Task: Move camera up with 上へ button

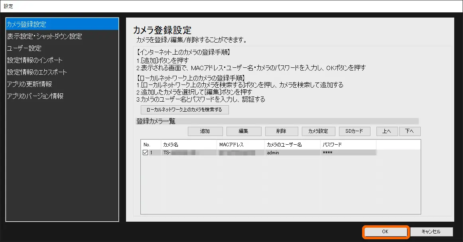Action: coord(386,131)
